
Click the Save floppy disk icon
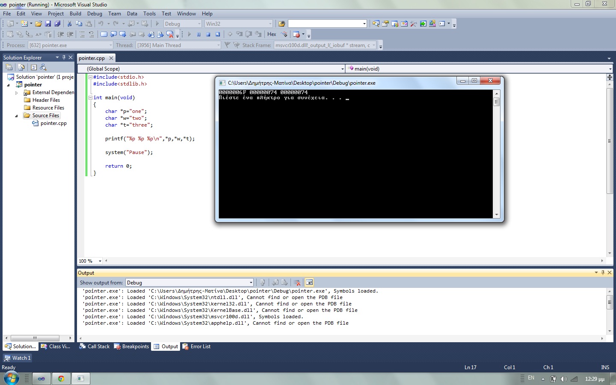[48, 24]
